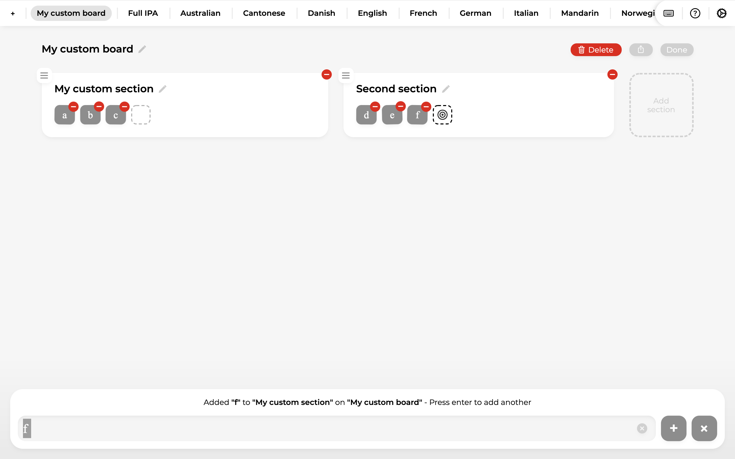Switch to the Full IPA tab
The width and height of the screenshot is (735, 459).
point(143,13)
